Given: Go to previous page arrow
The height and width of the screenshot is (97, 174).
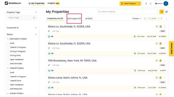Looking at the screenshot, I should click(x=148, y=19).
